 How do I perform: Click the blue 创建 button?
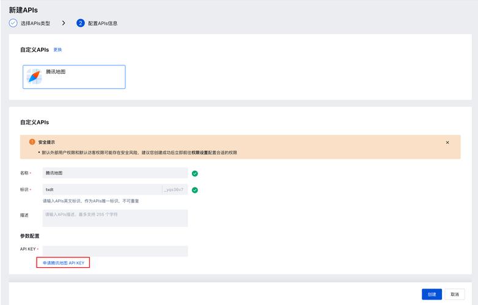432,294
